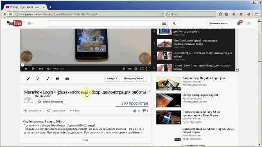Click the annotations info icon in the player
The image size is (262, 147).
pyautogui.click(x=124, y=69)
